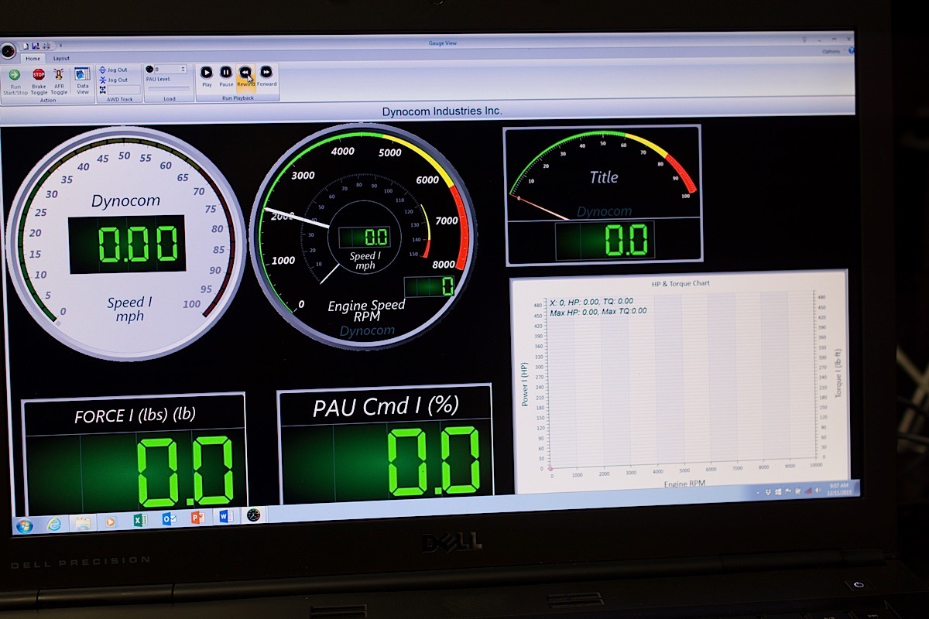Open Windows Media Player from the taskbar
The width and height of the screenshot is (929, 619).
click(110, 522)
